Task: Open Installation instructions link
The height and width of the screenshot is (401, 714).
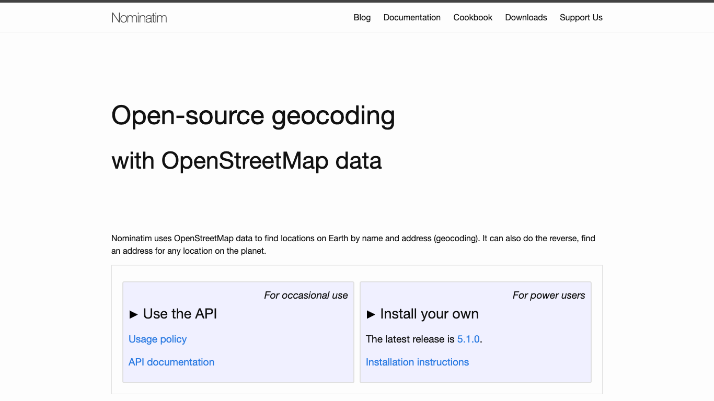Action: 418,362
